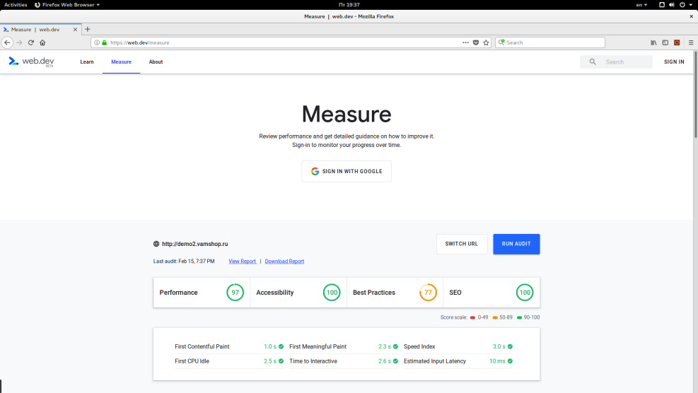
Task: Open the Learn navigation item
Action: [87, 62]
